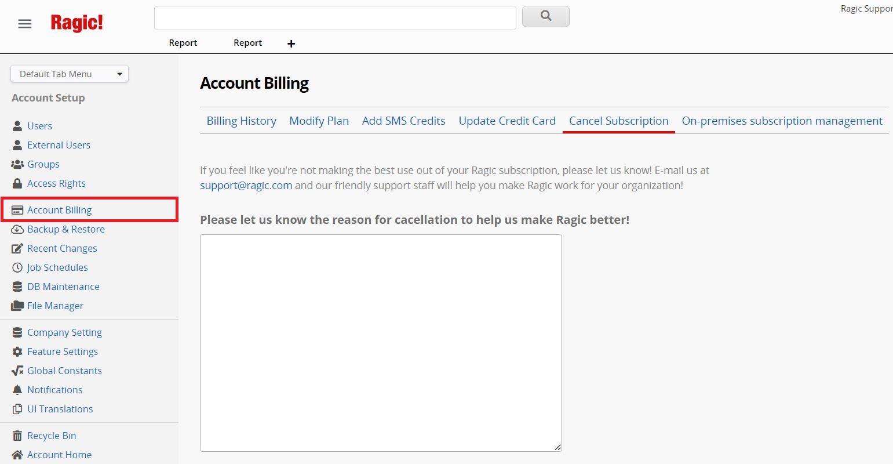Open the Access Rights link
893x464 pixels.
pos(56,183)
